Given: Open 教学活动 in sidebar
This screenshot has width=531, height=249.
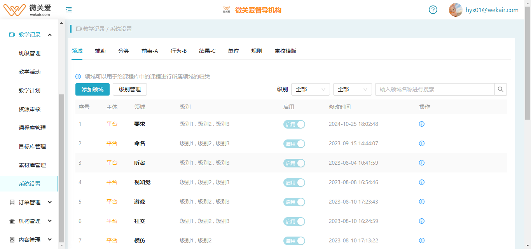Looking at the screenshot, I should tap(30, 72).
